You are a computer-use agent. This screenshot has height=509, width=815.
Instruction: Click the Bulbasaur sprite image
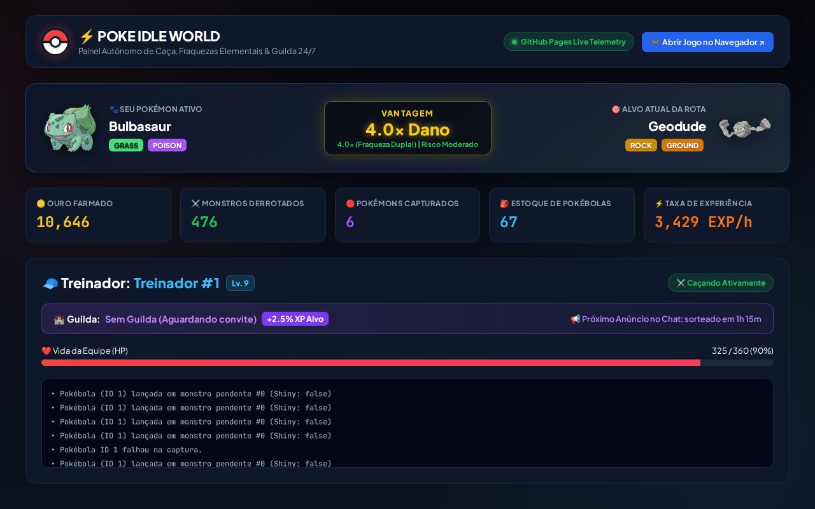pos(70,128)
